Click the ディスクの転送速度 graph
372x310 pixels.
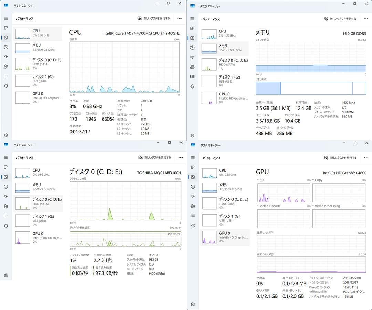pyautogui.click(x=125, y=238)
